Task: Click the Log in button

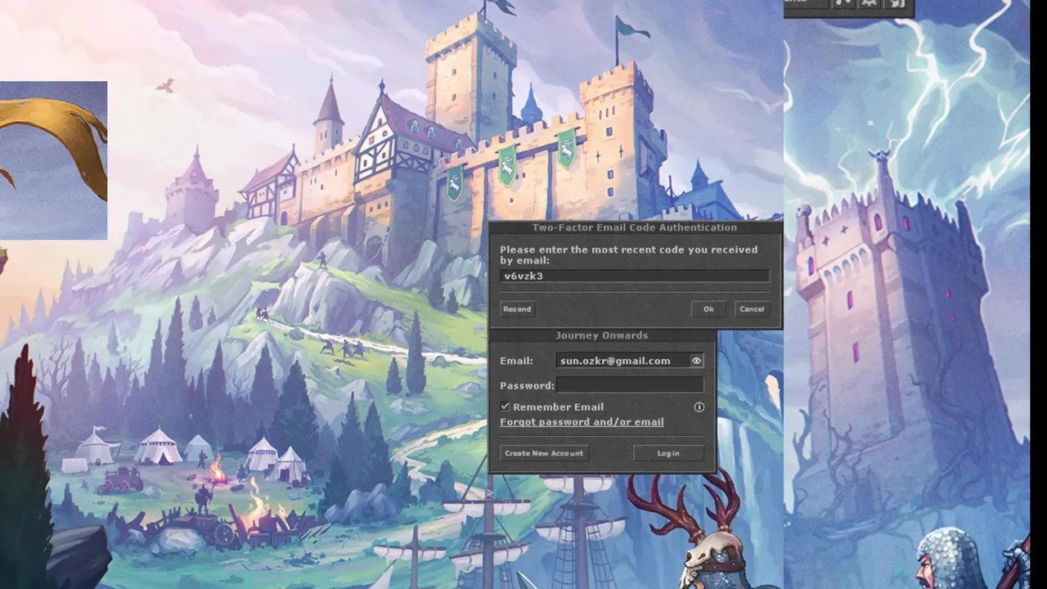Action: click(668, 453)
